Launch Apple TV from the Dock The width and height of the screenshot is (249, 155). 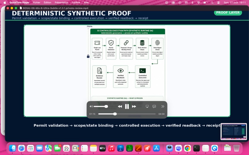tap(103, 148)
